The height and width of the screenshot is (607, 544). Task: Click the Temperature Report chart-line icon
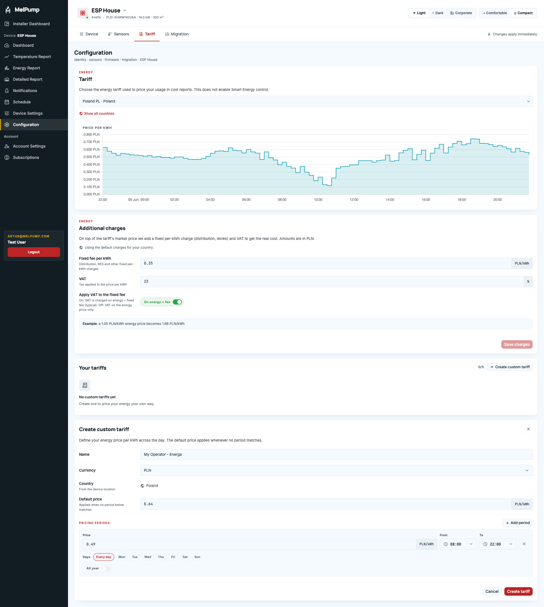[7, 57]
